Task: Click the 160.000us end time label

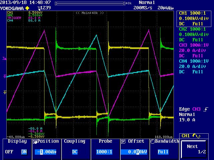Action: click(x=164, y=137)
